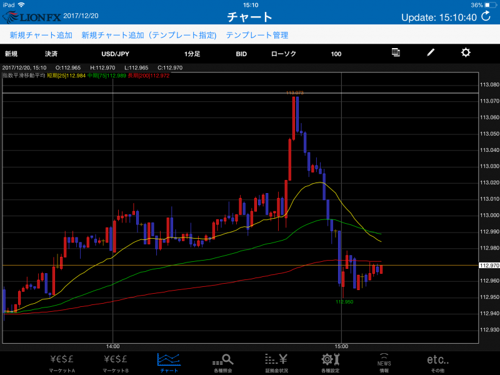Viewport: 500px width, 375px height.
Task: Select the pencil drawing tool
Action: tap(431, 53)
